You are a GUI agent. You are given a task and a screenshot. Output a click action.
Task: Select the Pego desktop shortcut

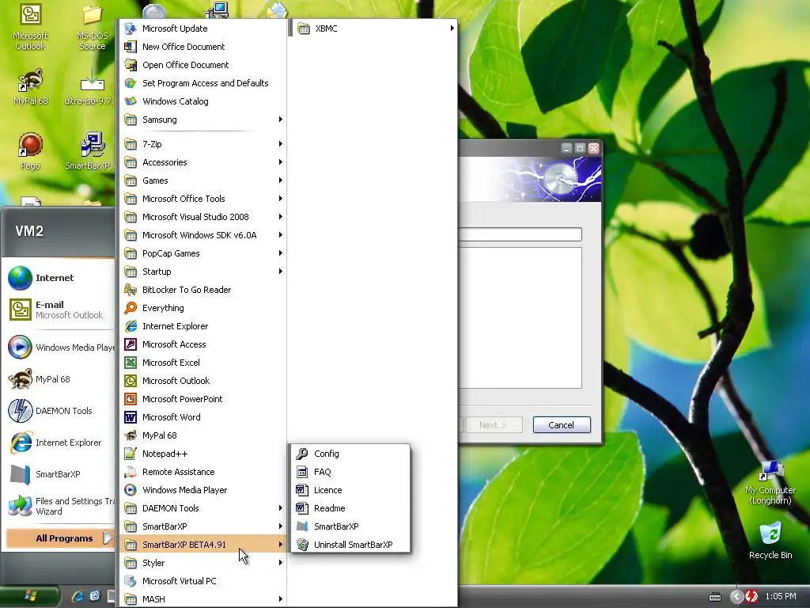click(x=30, y=151)
